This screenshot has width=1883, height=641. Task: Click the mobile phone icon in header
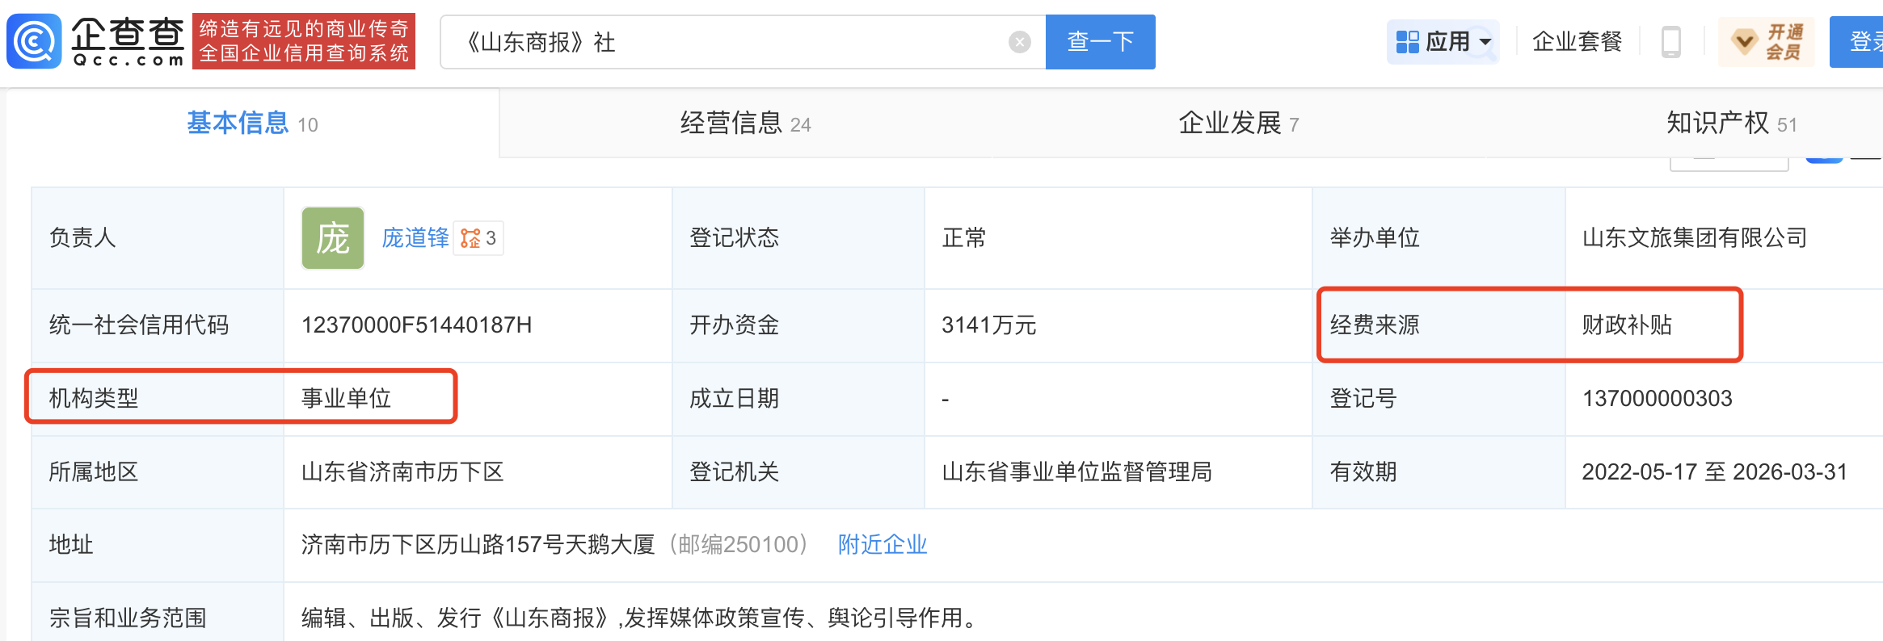pyautogui.click(x=1671, y=42)
